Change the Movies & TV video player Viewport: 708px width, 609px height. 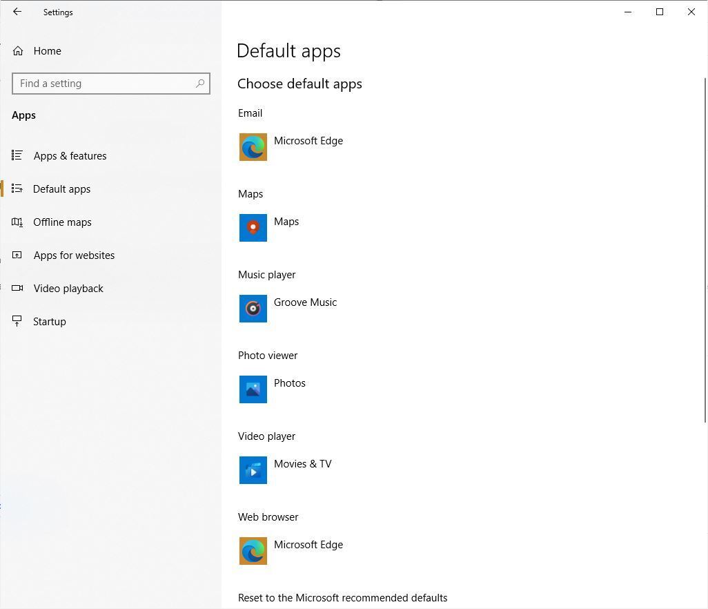[302, 463]
